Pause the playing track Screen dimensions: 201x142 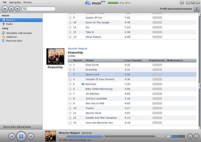pos(21,136)
